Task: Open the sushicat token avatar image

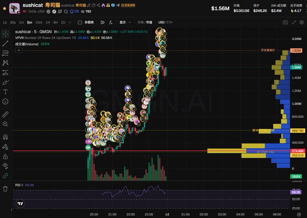Action: pyautogui.click(x=14, y=9)
